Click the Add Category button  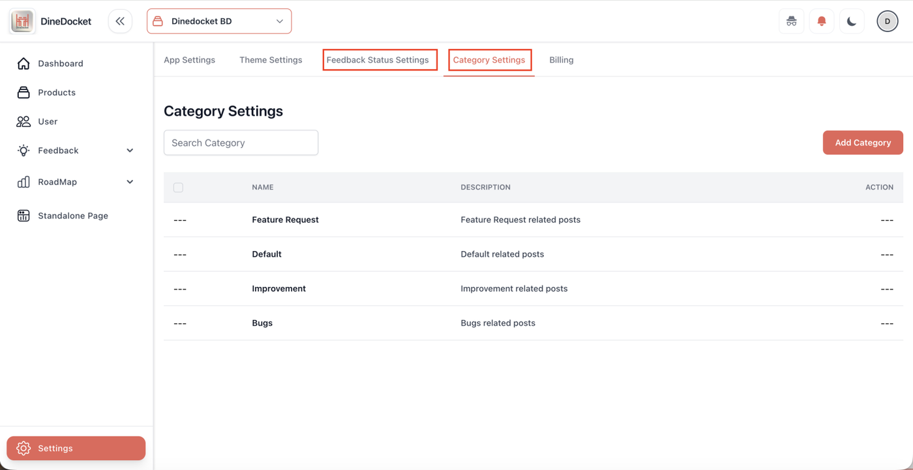[x=862, y=143]
